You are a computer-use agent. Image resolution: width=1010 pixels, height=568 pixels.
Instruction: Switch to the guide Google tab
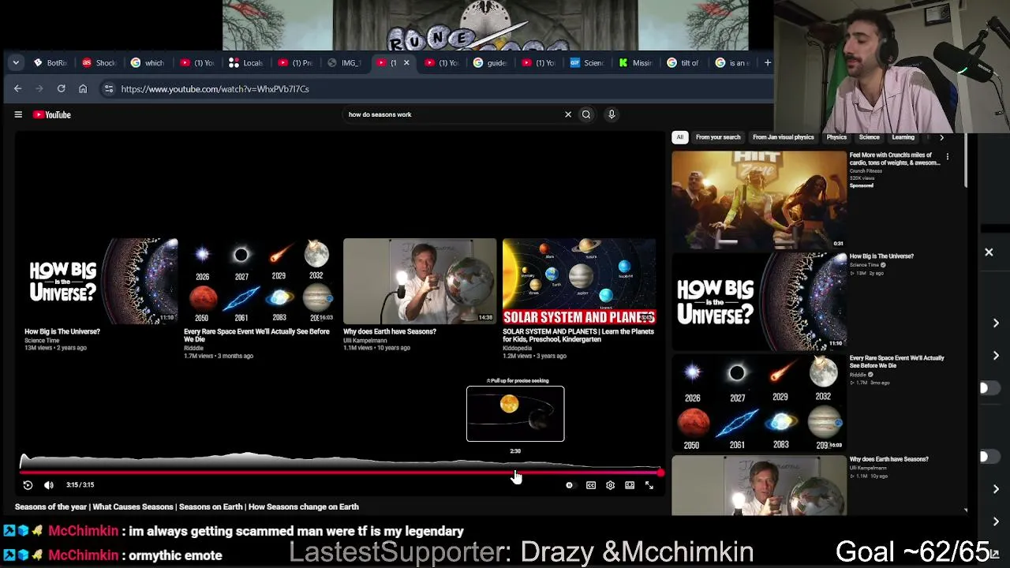coord(491,63)
